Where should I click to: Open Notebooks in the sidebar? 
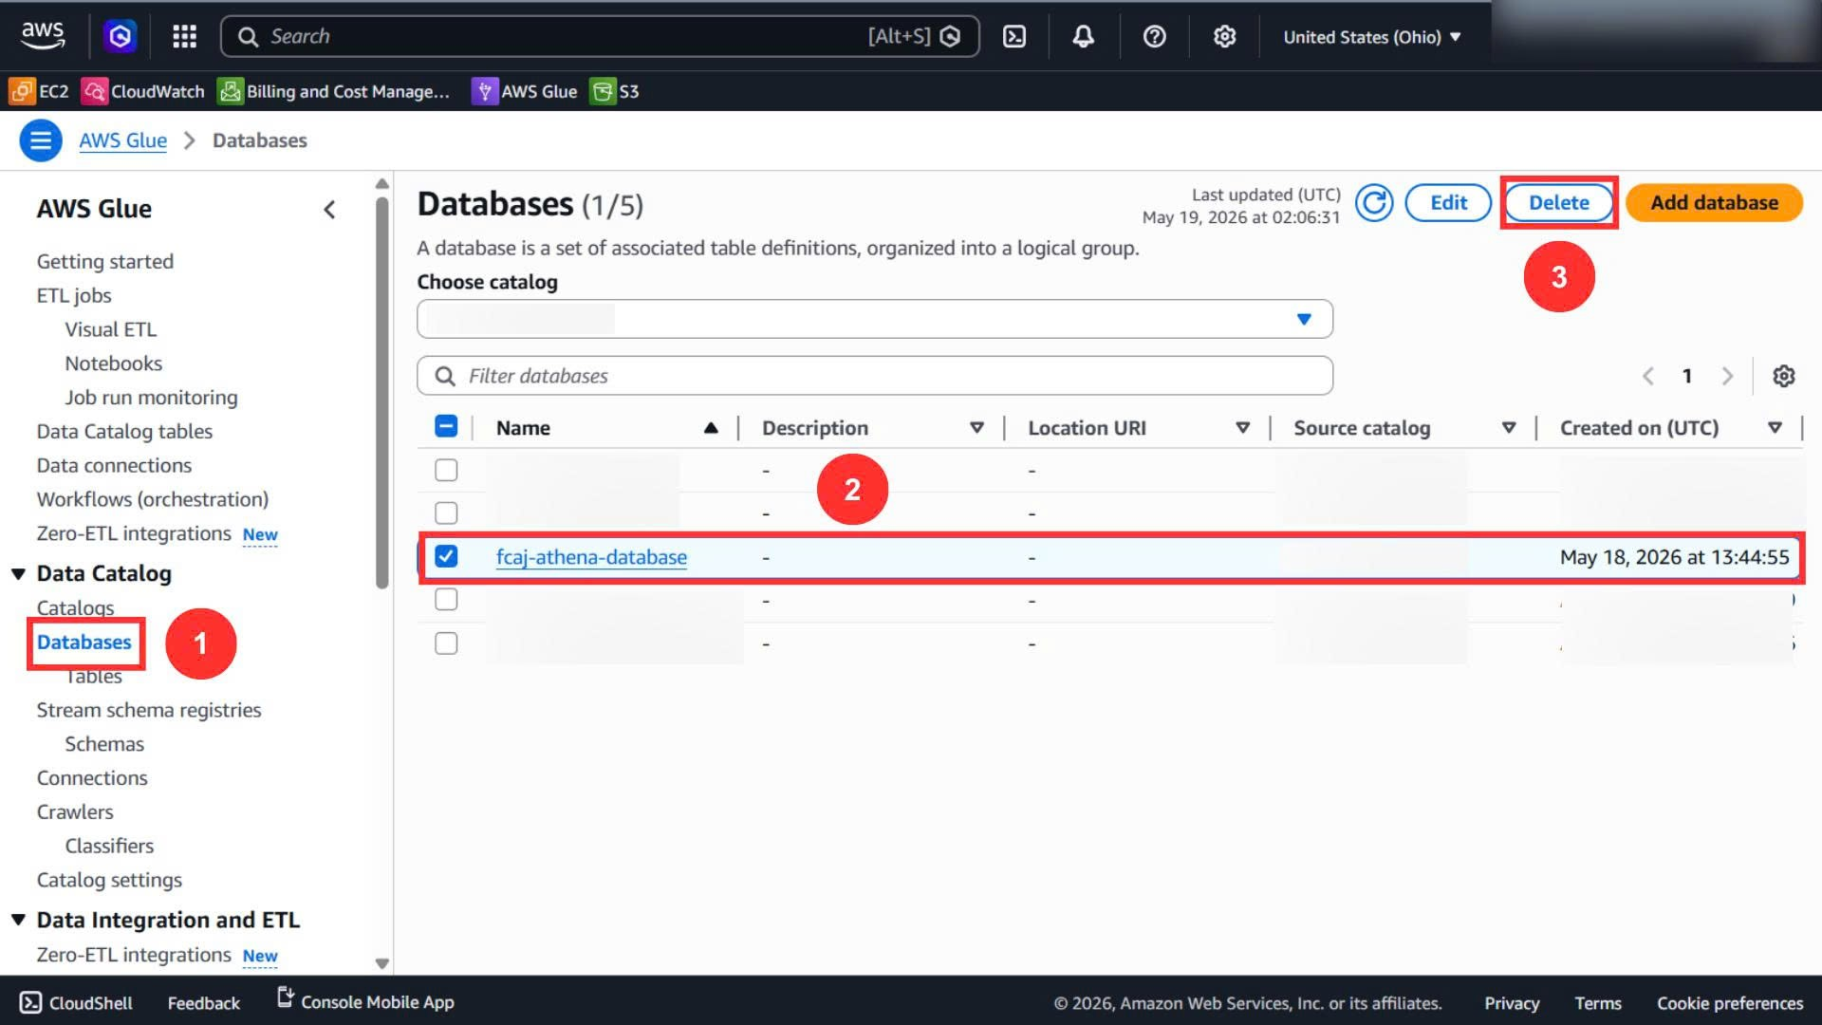point(113,363)
